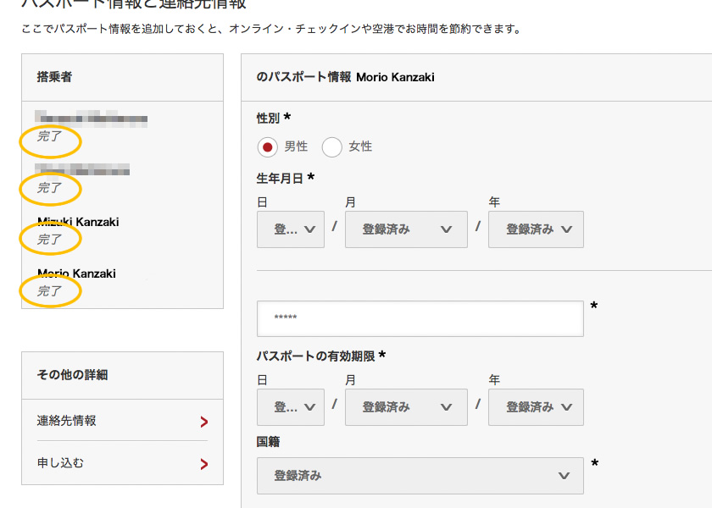Select the first blurred passenger entry
This screenshot has width=712, height=508.
coord(92,118)
